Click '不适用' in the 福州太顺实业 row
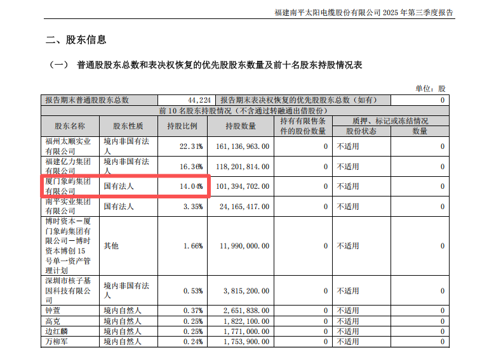 [x=348, y=146]
